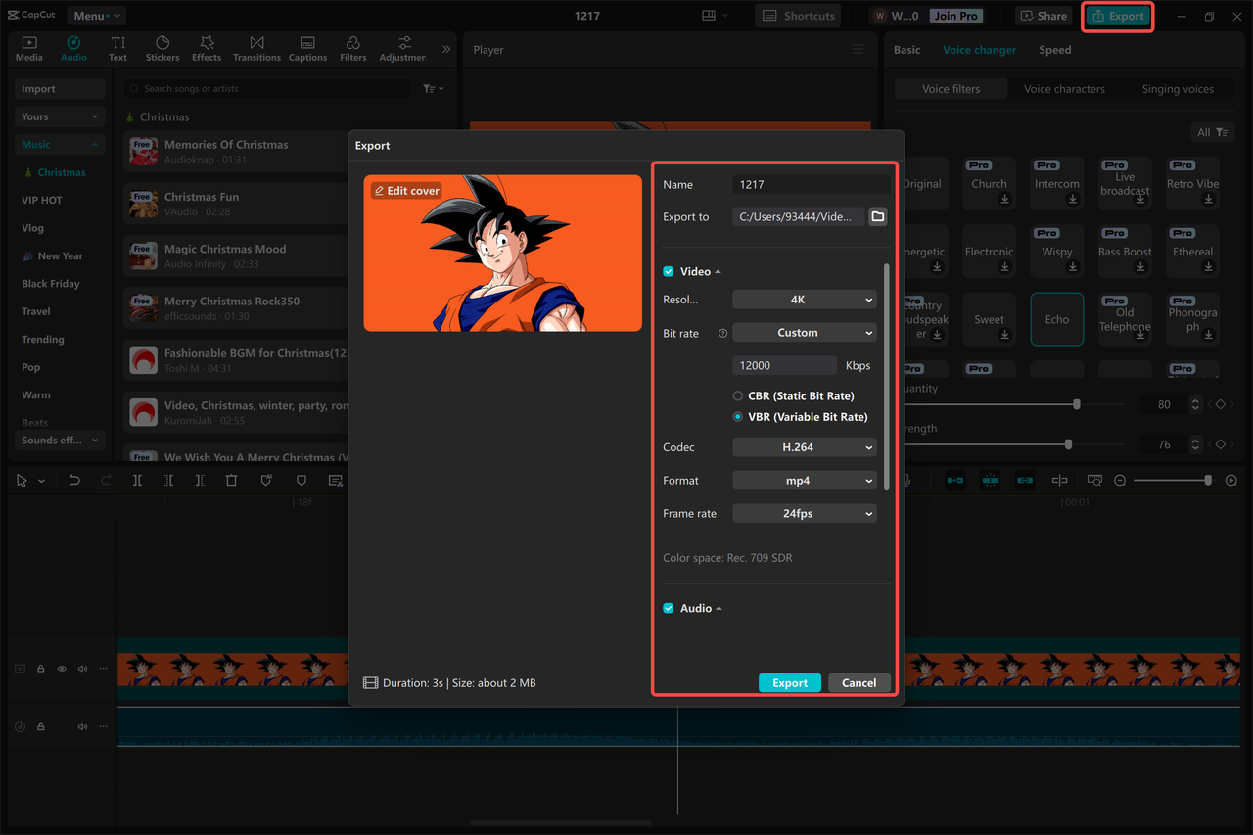Open the Frame rate dropdown
Viewport: 1253px width, 835px height.
click(x=804, y=513)
